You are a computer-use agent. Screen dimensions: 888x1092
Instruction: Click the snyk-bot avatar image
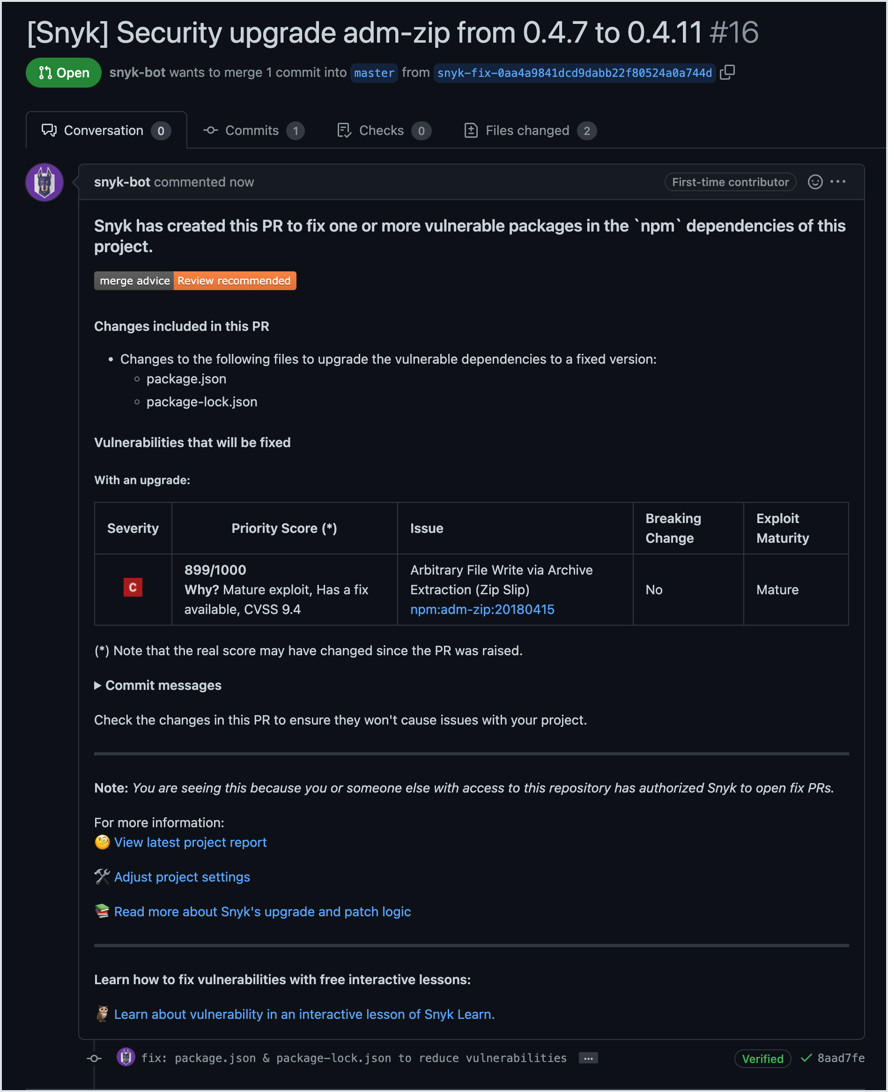[x=44, y=182]
